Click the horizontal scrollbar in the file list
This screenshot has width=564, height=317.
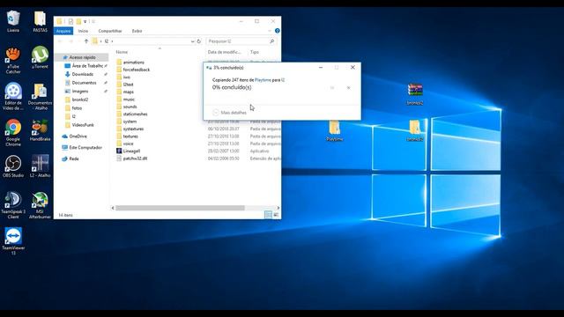point(180,208)
